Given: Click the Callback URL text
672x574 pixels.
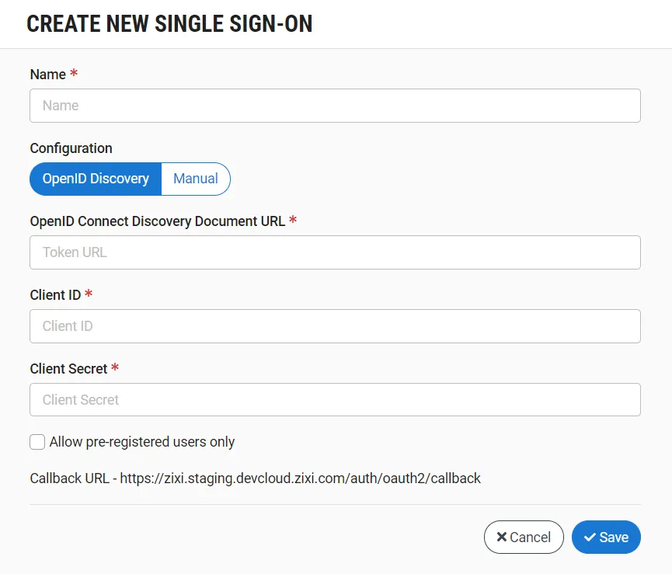Looking at the screenshot, I should (x=255, y=478).
